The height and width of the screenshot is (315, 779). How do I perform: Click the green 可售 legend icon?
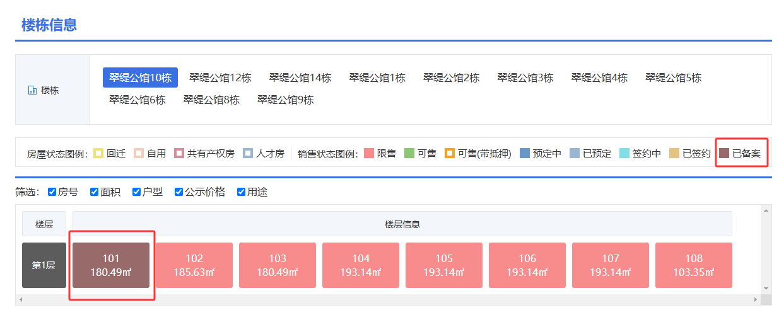[409, 153]
